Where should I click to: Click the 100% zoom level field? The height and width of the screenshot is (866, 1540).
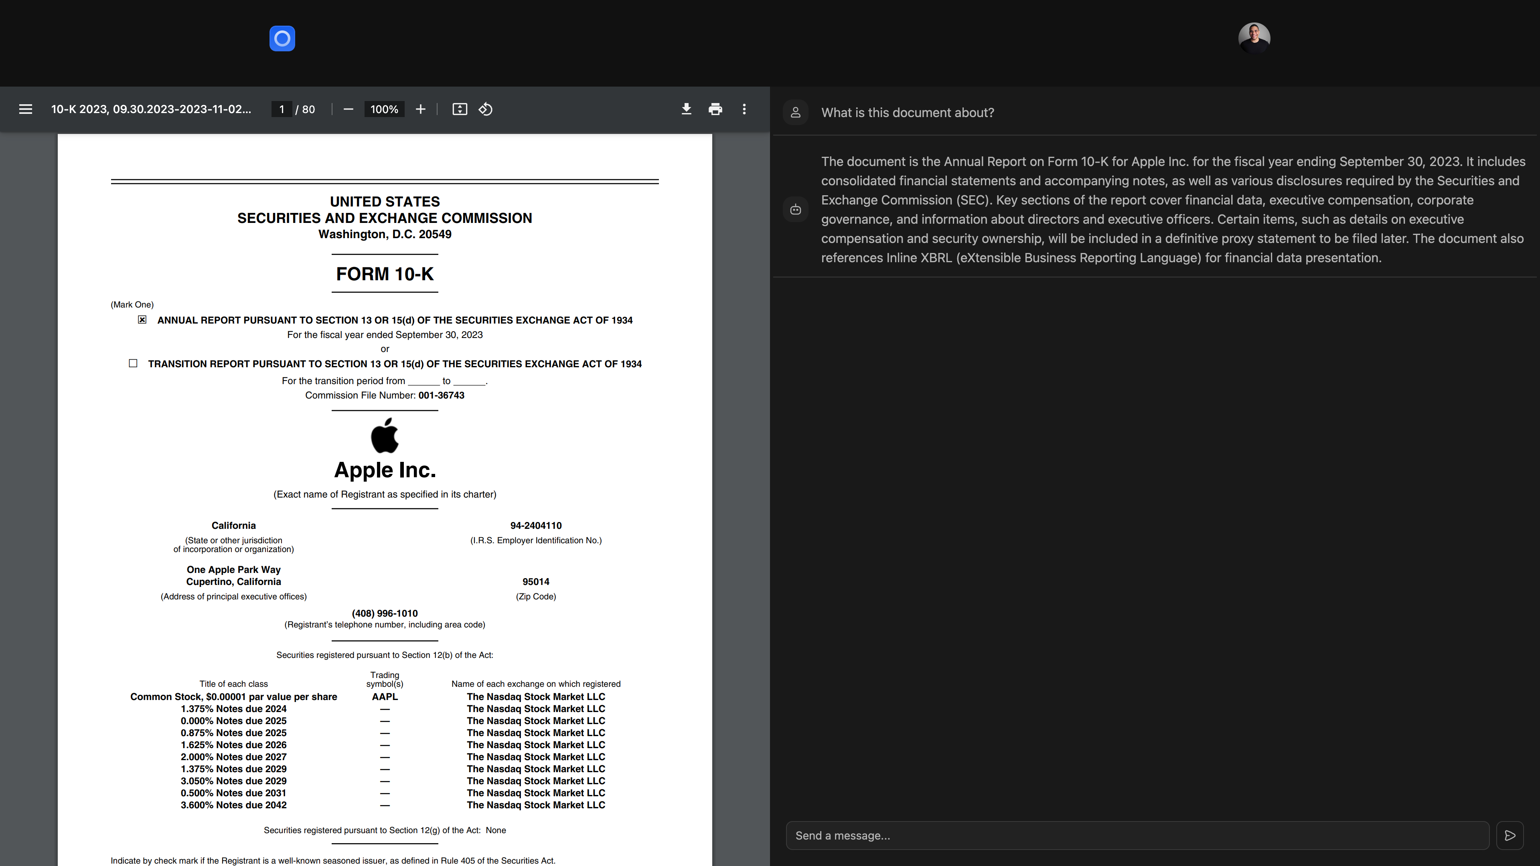[x=384, y=109]
